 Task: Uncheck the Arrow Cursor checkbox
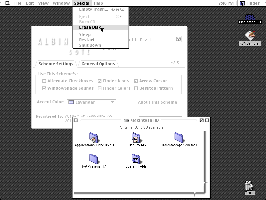point(136,81)
